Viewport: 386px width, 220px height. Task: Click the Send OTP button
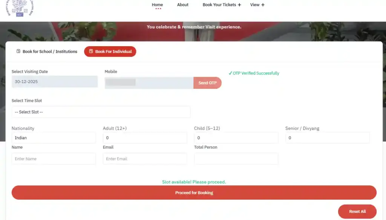point(207,83)
